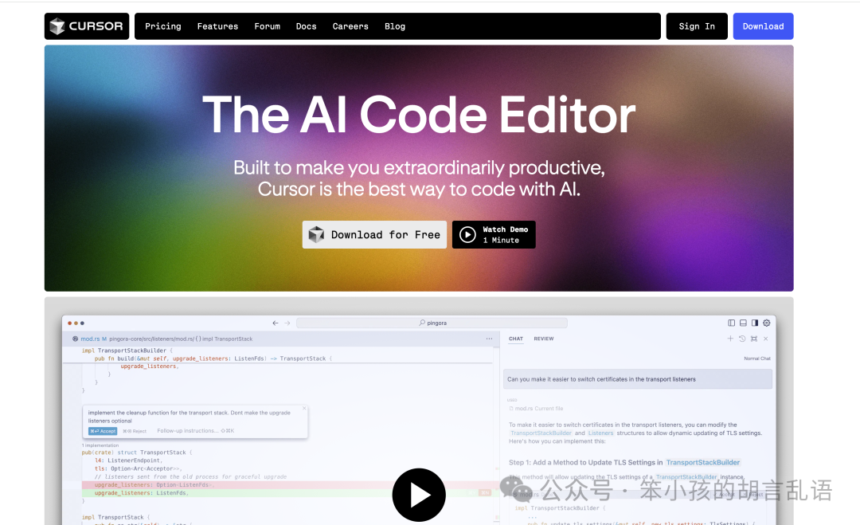Click the Listeners link in chat response
This screenshot has width=860, height=525.
[x=600, y=433]
